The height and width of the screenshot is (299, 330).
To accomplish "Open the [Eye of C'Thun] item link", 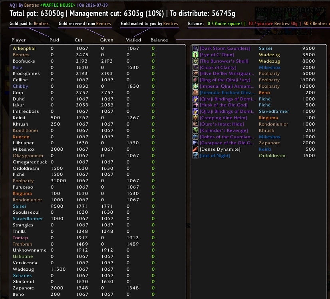I will (x=217, y=55).
